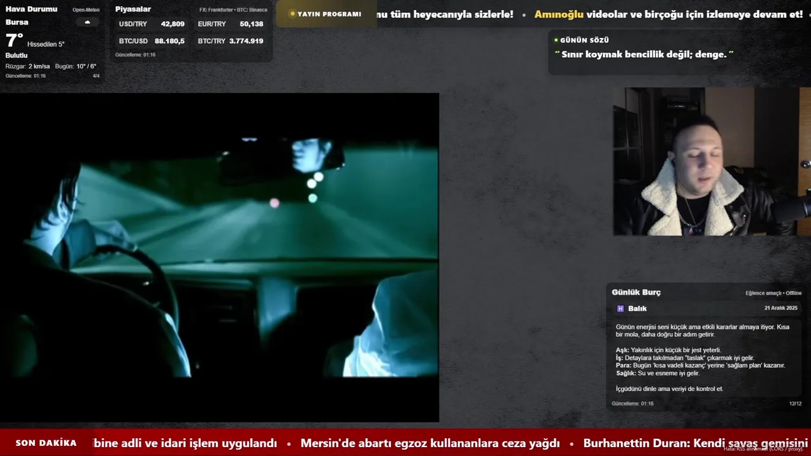Click the Bugün 10° / 6° forecast

tap(75, 66)
